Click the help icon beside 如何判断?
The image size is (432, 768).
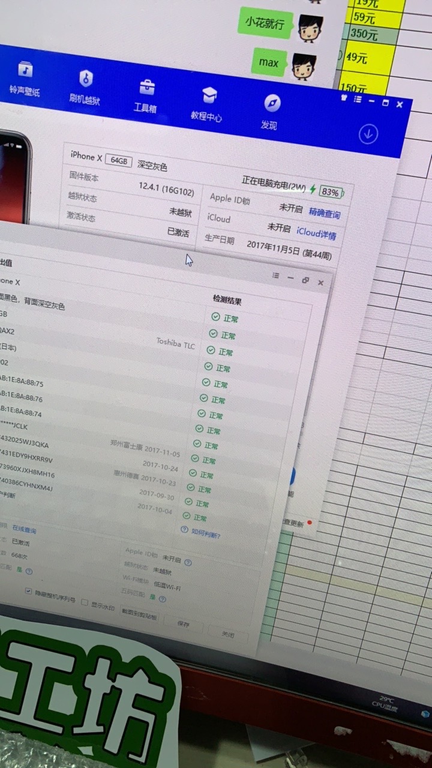185,530
